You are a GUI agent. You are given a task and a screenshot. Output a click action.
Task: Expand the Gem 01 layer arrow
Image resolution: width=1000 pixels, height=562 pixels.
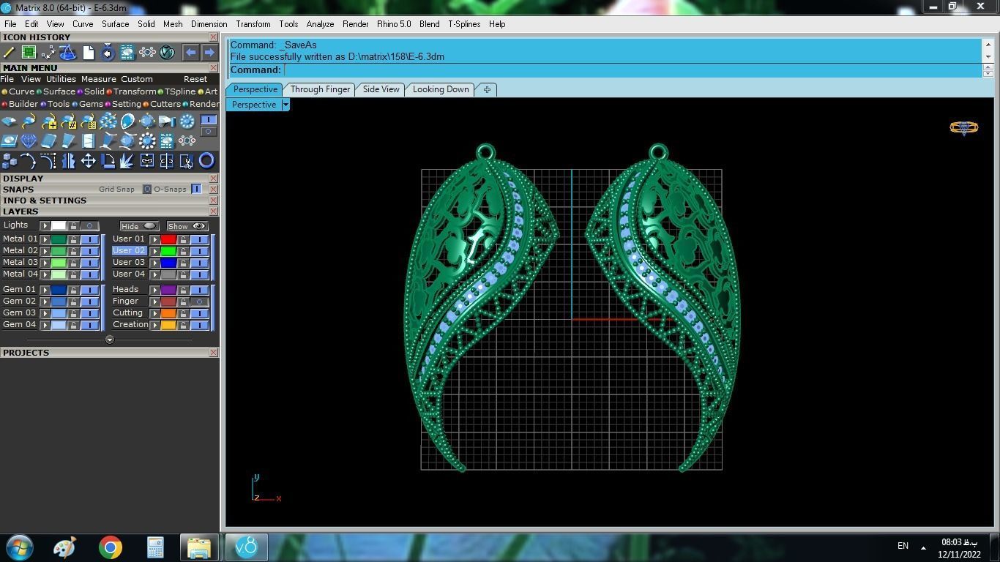pyautogui.click(x=45, y=290)
